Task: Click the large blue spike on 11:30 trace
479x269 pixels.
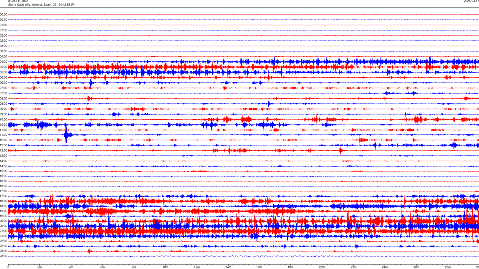Action: coord(66,134)
